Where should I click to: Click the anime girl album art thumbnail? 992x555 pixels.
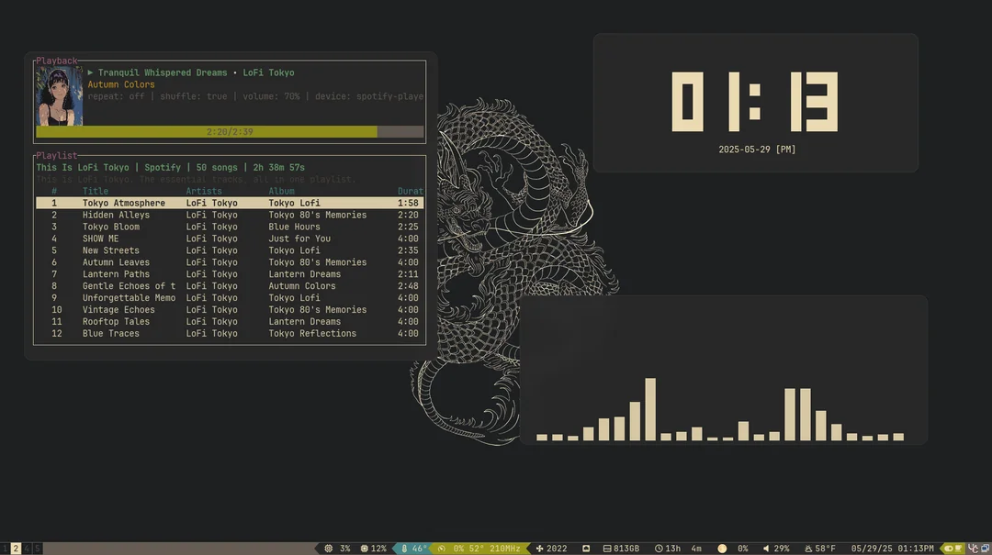(59, 96)
